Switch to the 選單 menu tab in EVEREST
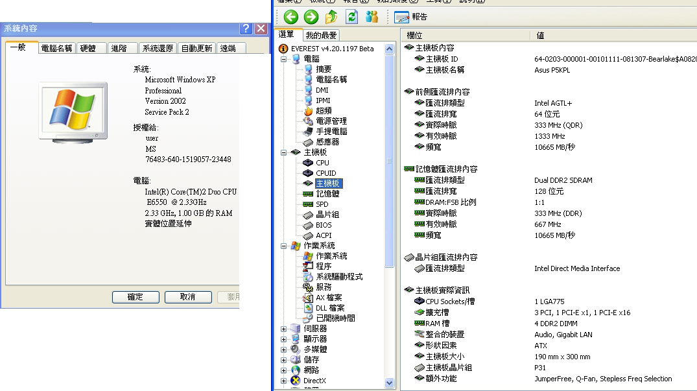Screen dimensions: 697x391 [x=287, y=34]
